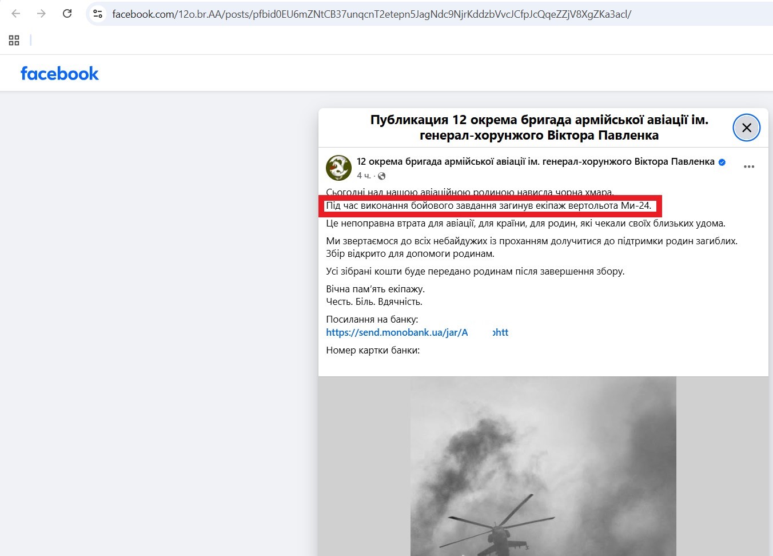773x556 pixels.
Task: Click the verified badge next to page name
Action: 722,162
